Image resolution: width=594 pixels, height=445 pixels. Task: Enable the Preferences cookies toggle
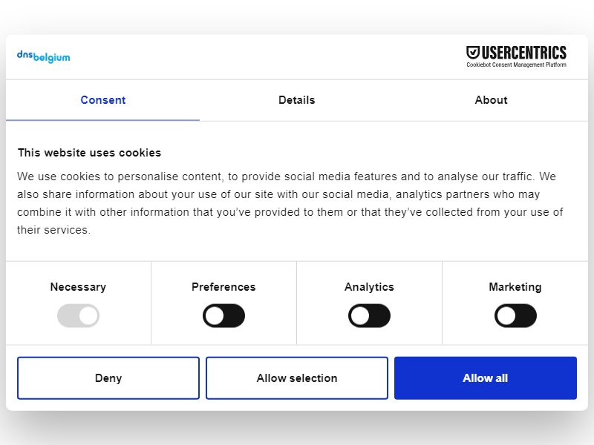point(224,316)
